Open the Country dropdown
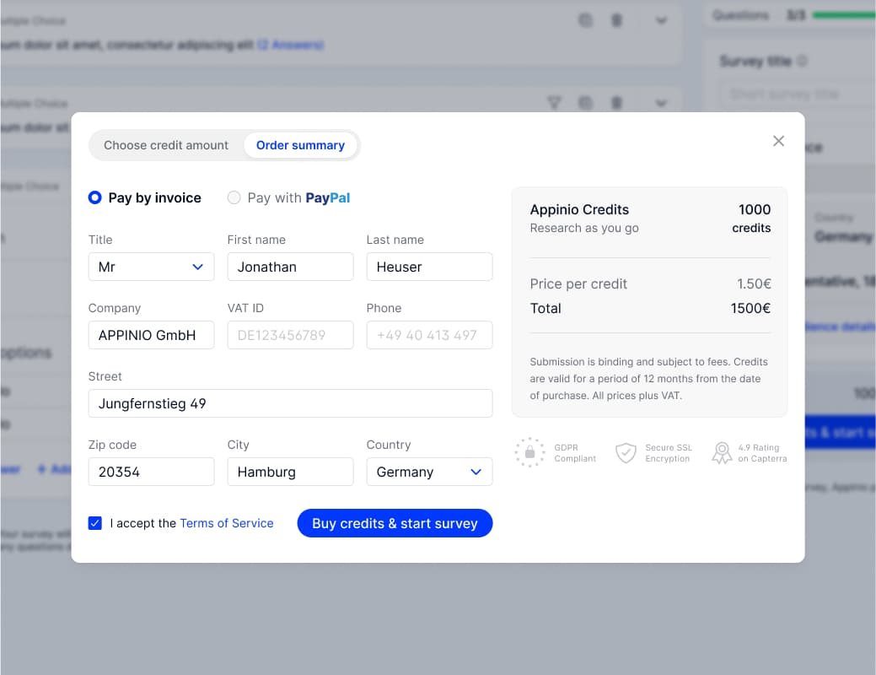This screenshot has height=675, width=876. point(430,472)
